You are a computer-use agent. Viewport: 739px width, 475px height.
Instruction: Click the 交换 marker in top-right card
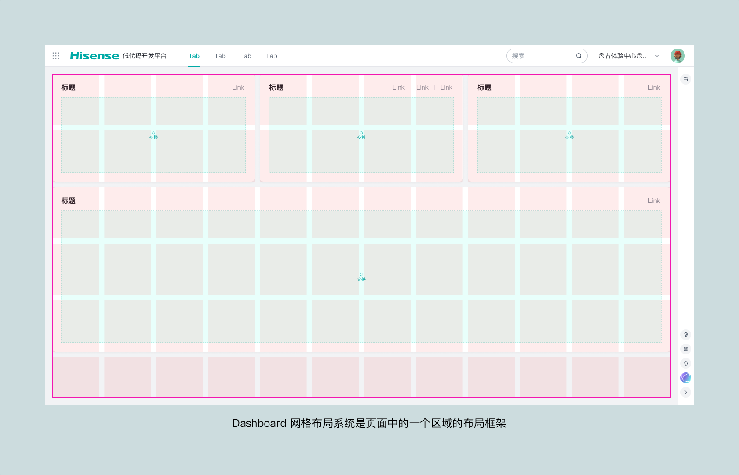[569, 135]
